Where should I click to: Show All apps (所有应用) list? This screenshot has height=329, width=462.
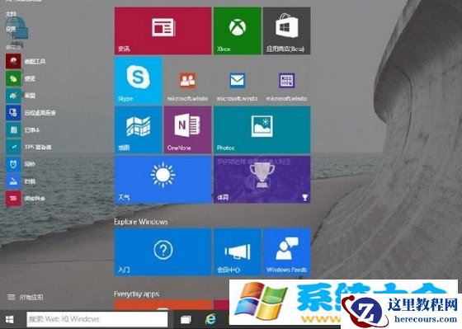(26, 297)
